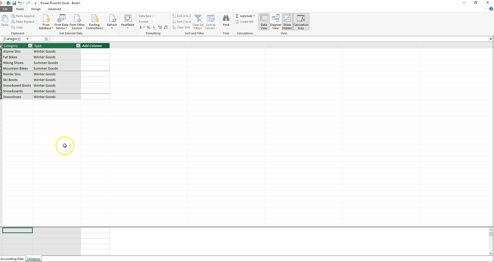
Task: Open the Category column filter dropdown
Action: point(30,46)
